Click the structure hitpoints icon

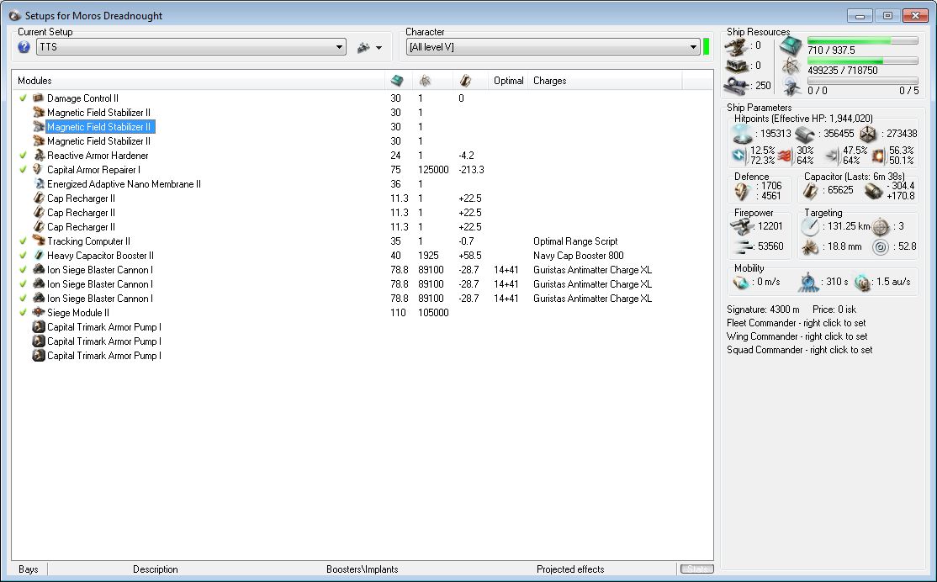point(868,134)
